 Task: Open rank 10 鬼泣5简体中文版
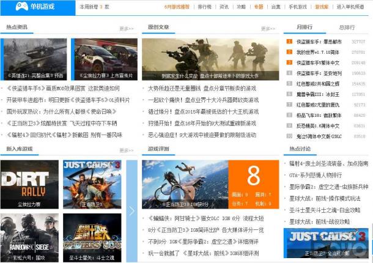point(319,136)
